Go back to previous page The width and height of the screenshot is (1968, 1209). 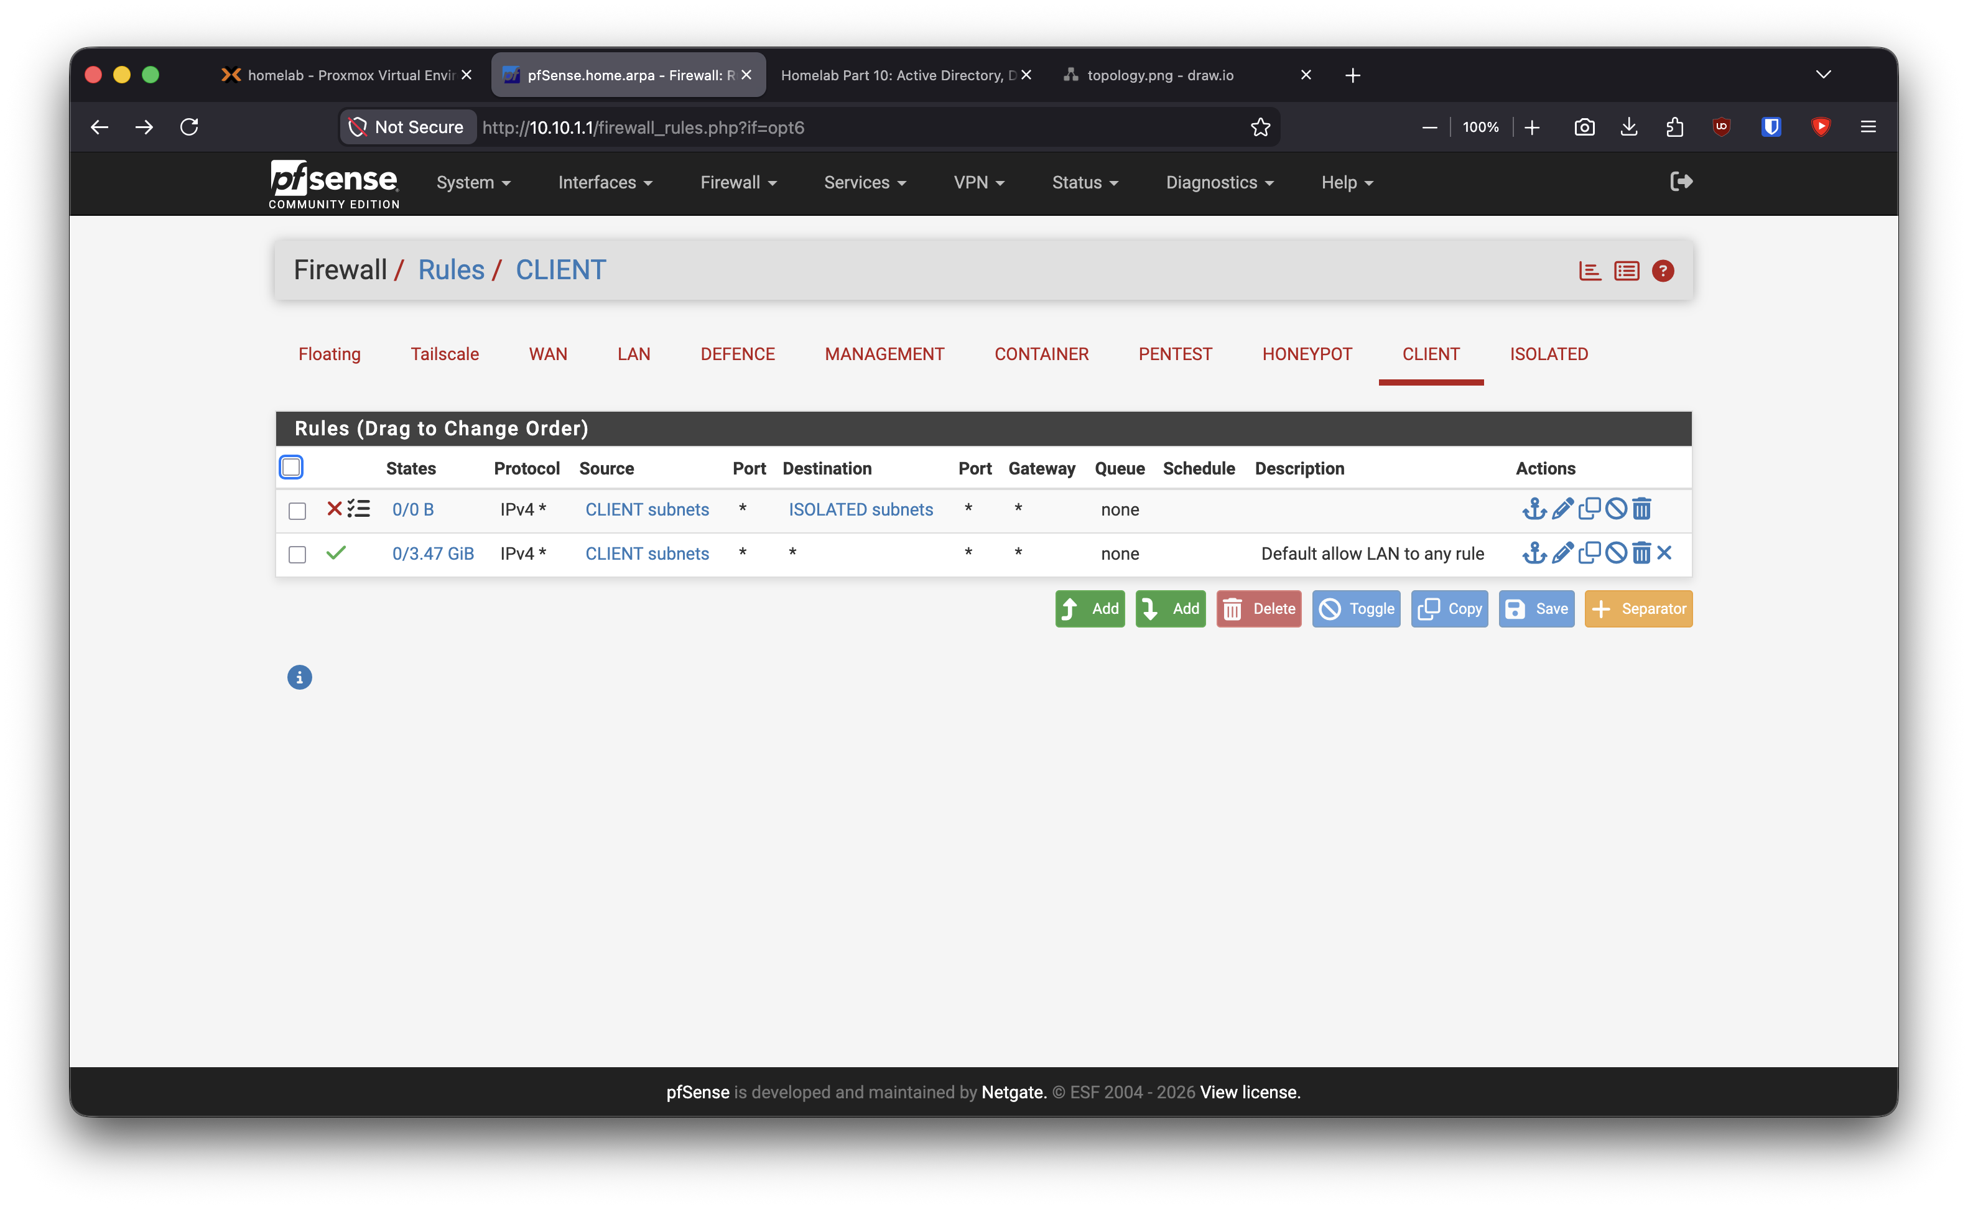tap(99, 127)
